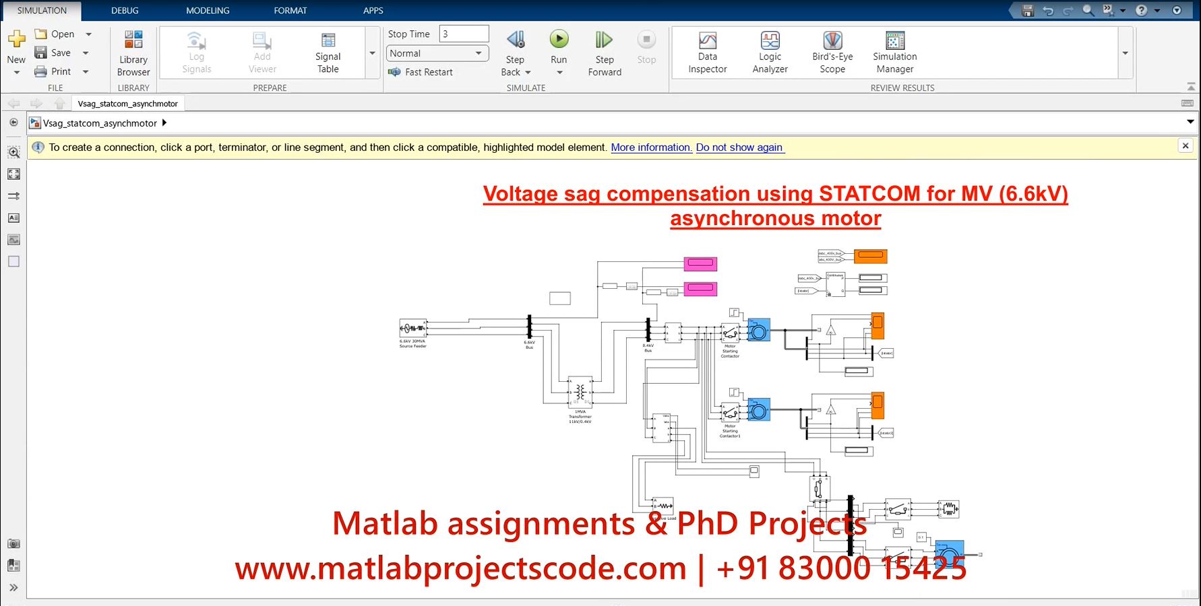
Task: Close the connection hint banner
Action: pyautogui.click(x=1185, y=145)
